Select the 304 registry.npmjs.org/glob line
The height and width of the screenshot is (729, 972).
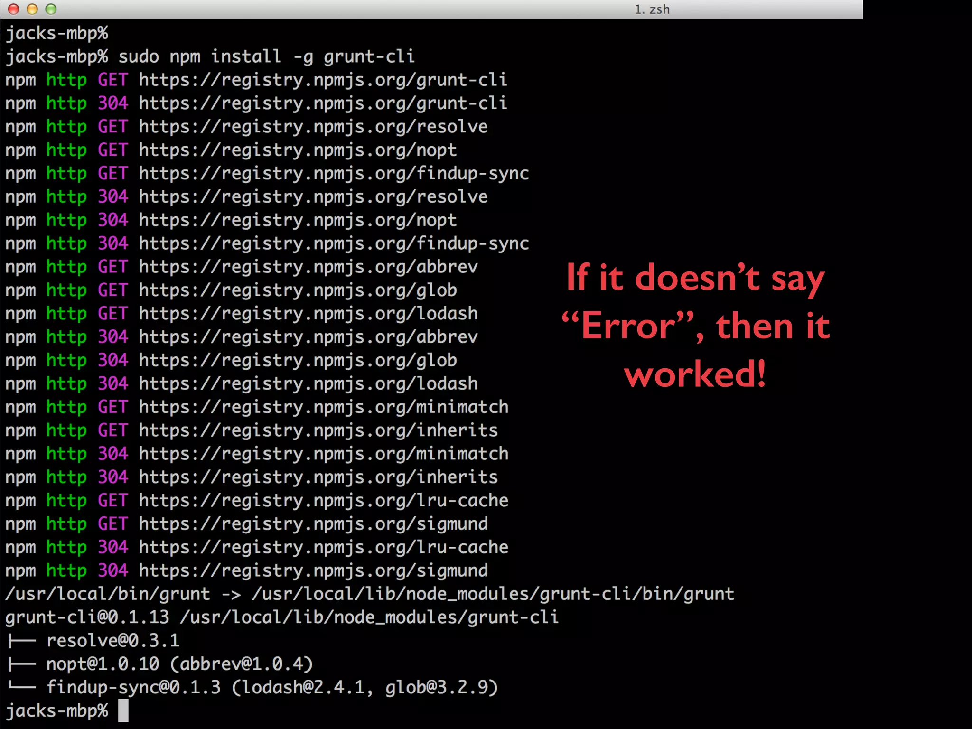(231, 361)
